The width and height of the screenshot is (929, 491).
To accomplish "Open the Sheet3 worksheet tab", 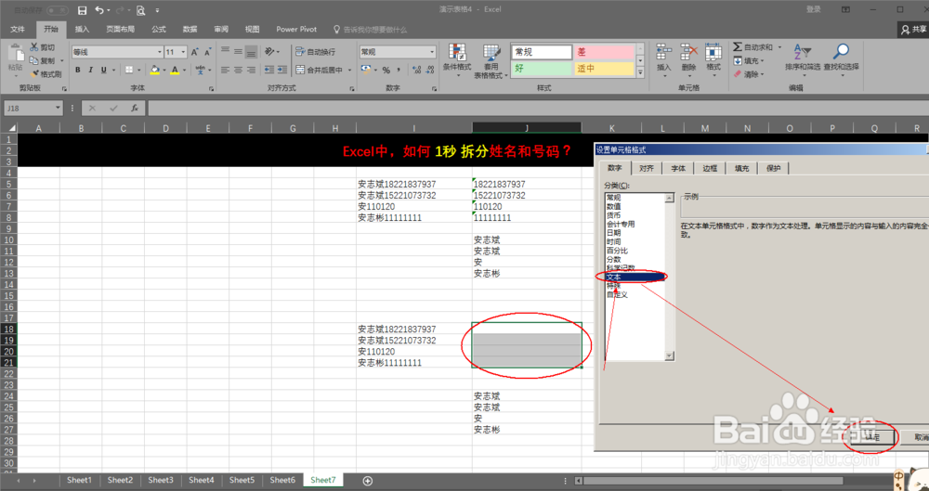I will (161, 480).
